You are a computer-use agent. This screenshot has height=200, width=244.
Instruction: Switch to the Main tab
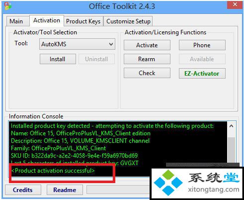coord(16,21)
